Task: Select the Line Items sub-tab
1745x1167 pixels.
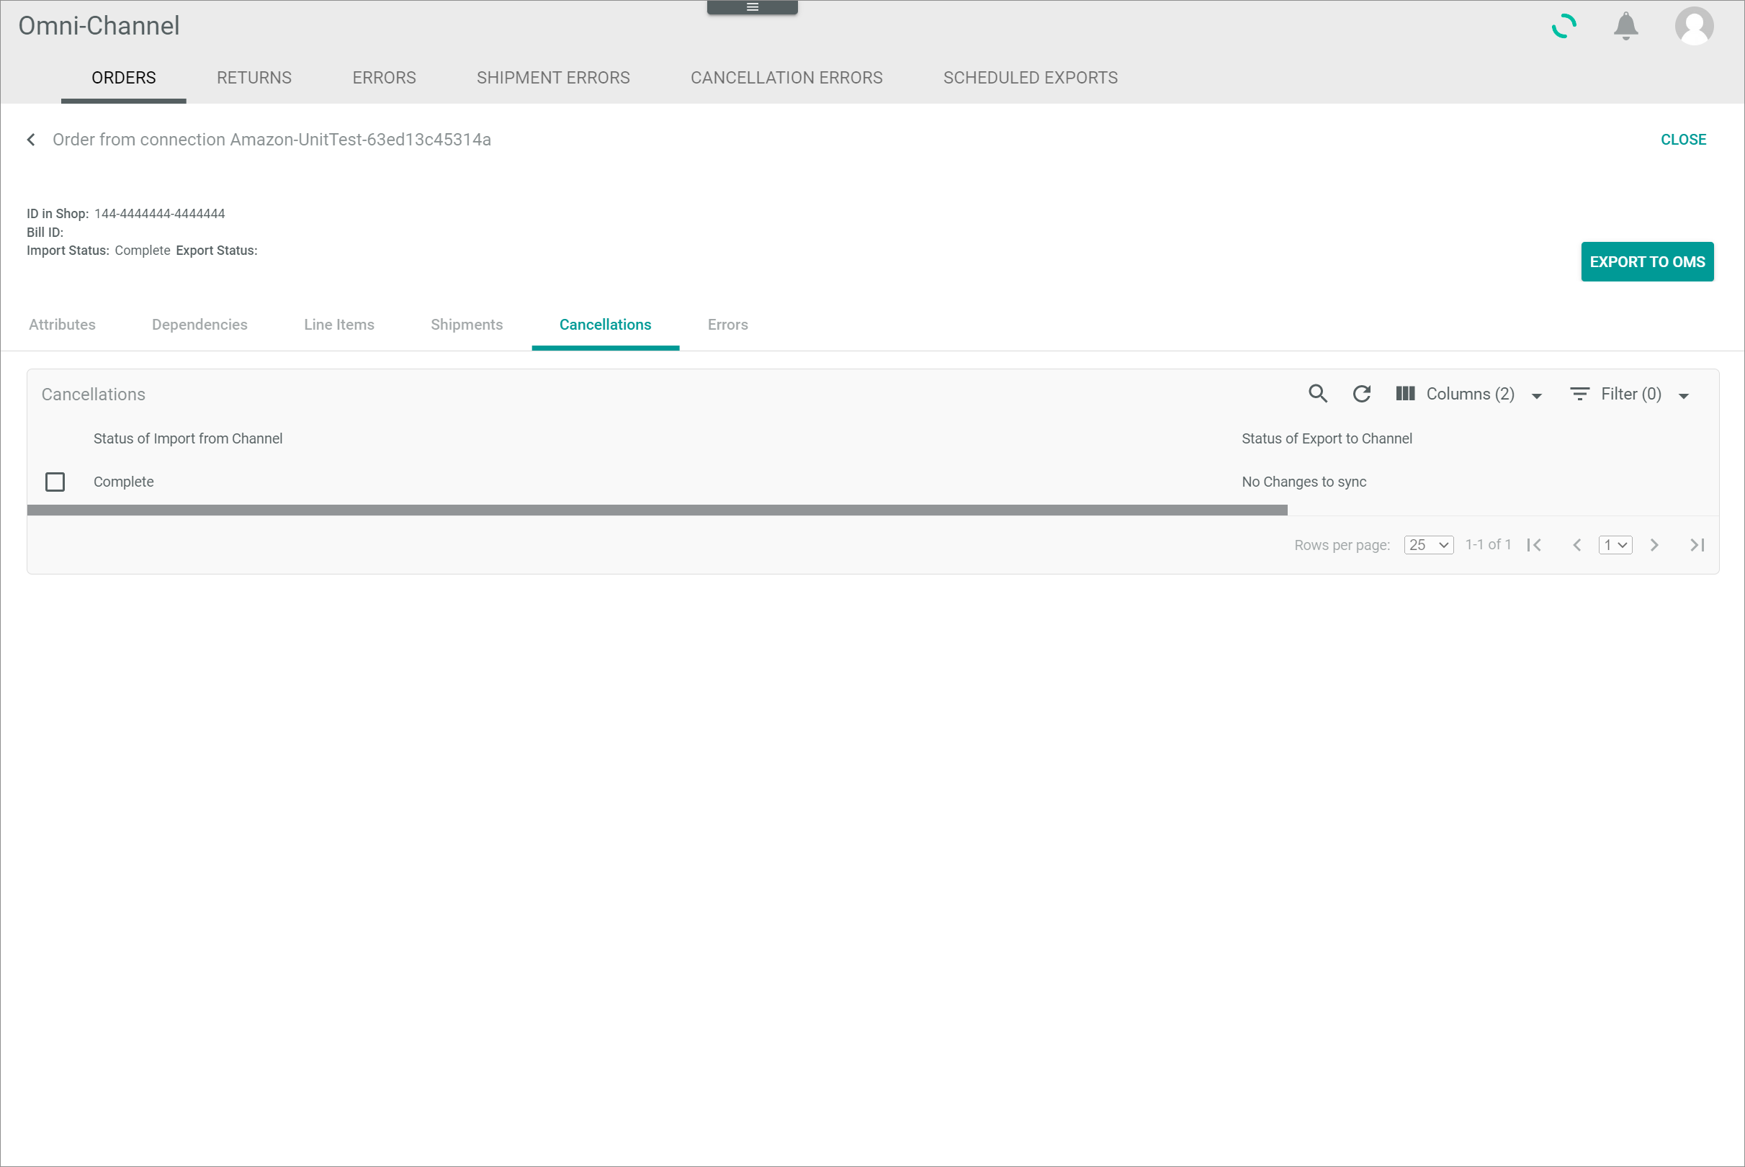Action: click(x=338, y=325)
